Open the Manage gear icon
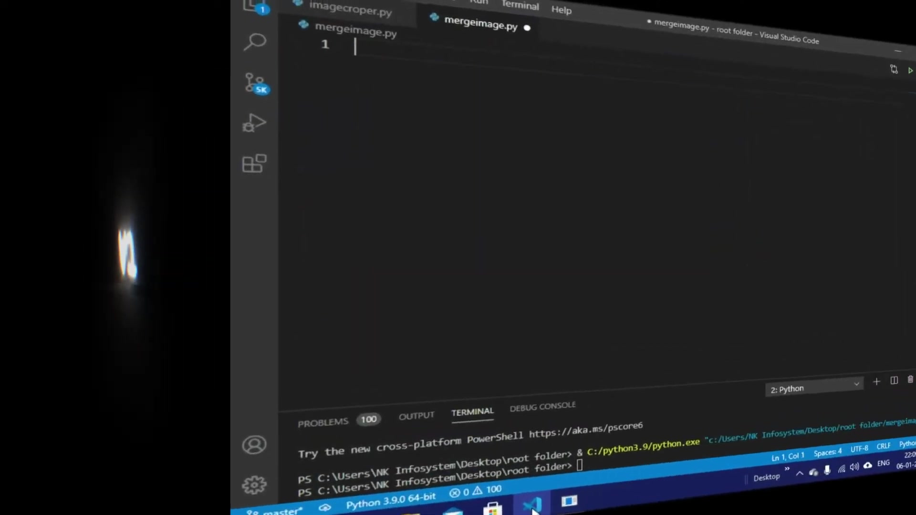Viewport: 916px width, 515px height. pos(254,485)
